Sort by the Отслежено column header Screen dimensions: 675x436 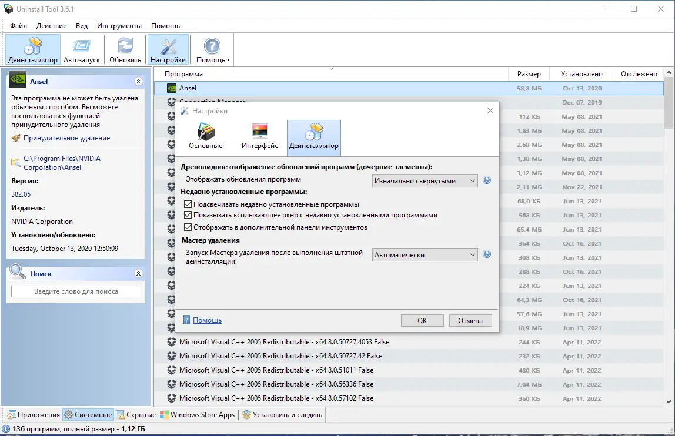pos(639,74)
